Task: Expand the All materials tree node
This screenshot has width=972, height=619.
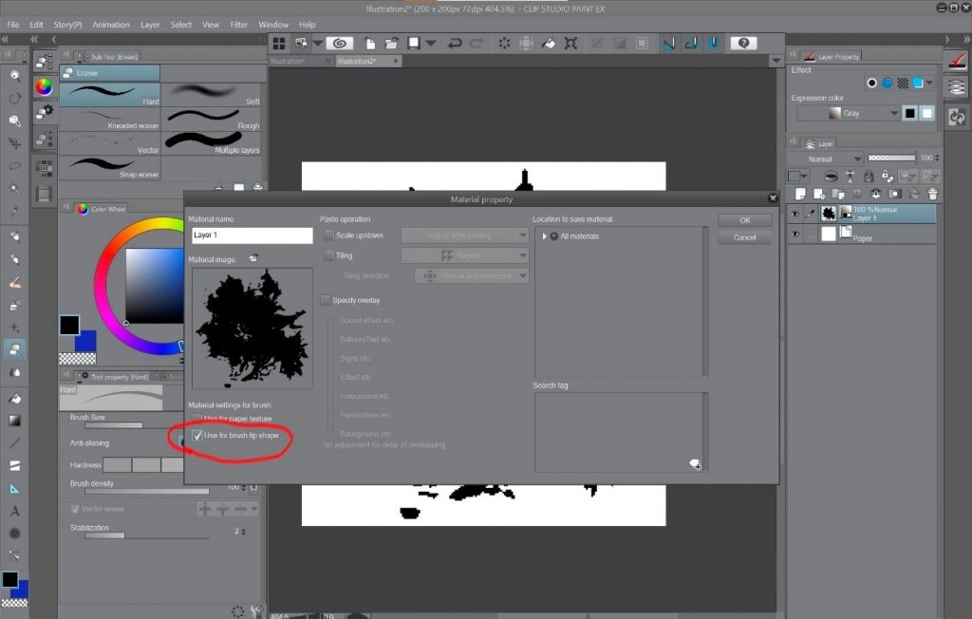Action: point(544,236)
